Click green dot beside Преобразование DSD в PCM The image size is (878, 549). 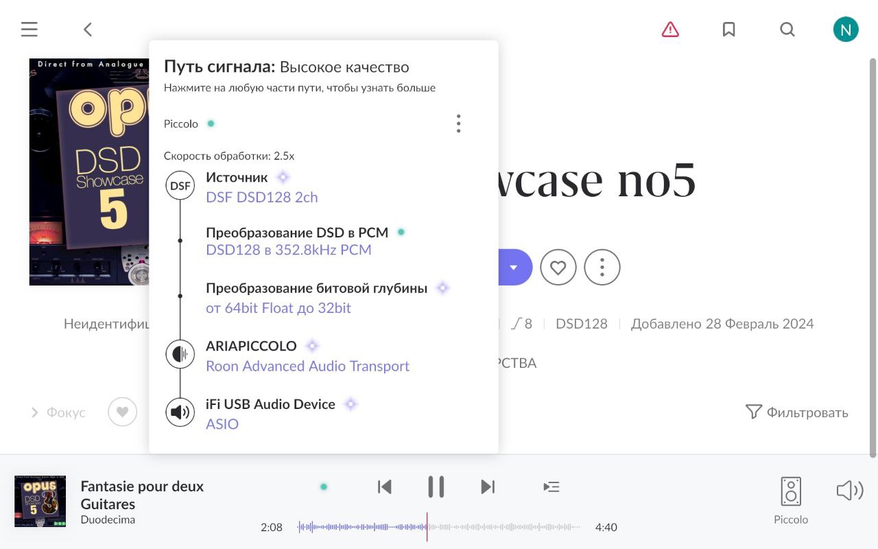401,232
